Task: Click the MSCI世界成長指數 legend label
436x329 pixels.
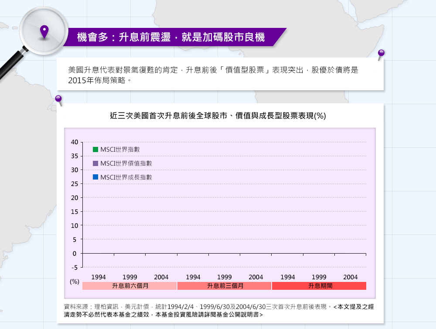Action: click(x=126, y=177)
